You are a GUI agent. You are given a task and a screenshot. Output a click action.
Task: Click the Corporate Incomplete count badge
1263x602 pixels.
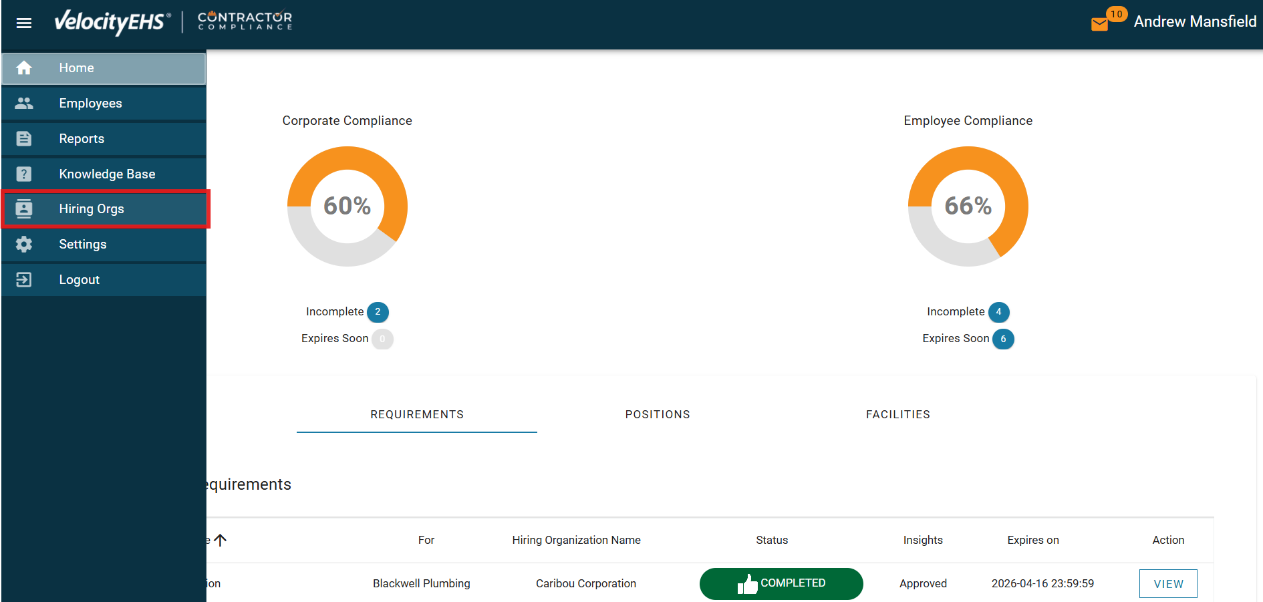coord(378,312)
